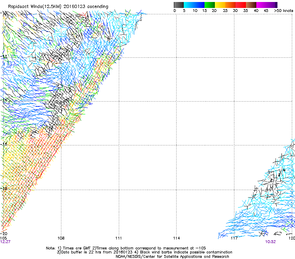
Task: Click the yellow 20-25 knots color swatch
Action: [220, 5]
